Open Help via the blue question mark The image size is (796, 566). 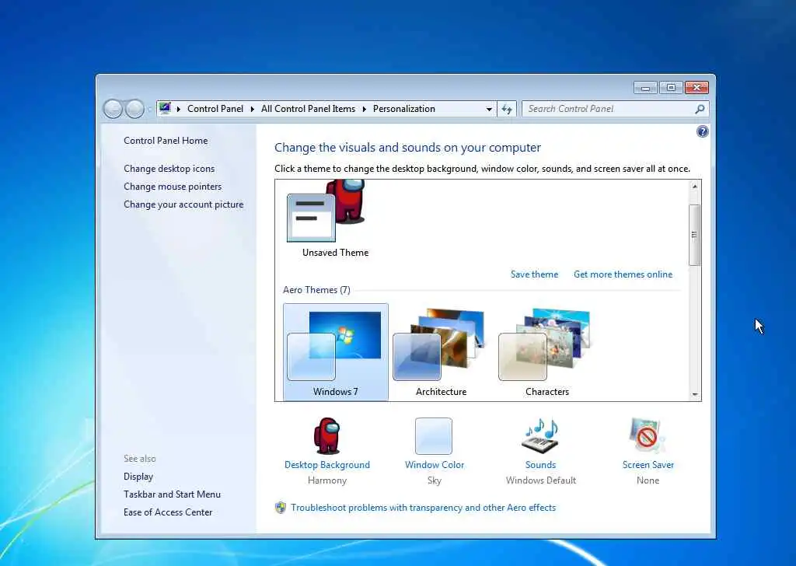click(702, 132)
